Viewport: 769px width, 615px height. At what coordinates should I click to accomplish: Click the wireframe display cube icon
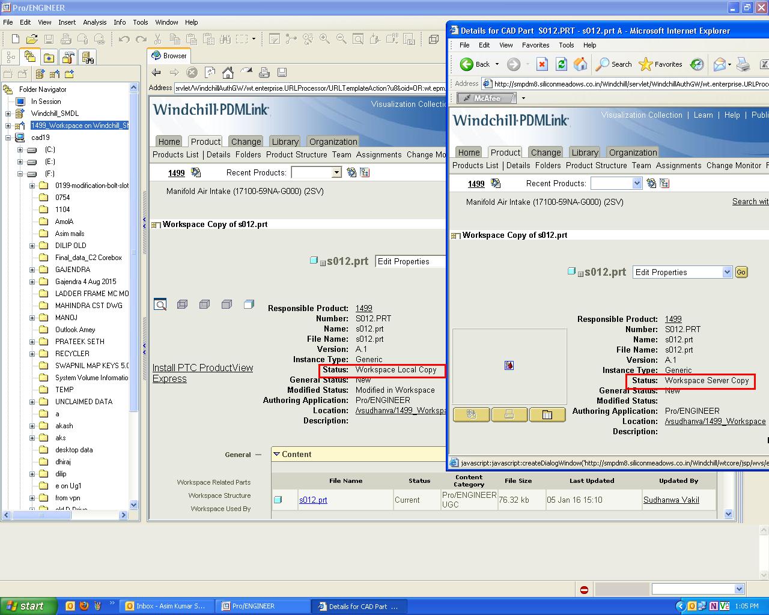click(x=434, y=40)
